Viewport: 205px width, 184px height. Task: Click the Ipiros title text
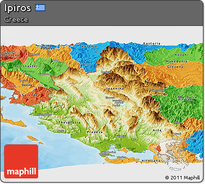[18, 8]
